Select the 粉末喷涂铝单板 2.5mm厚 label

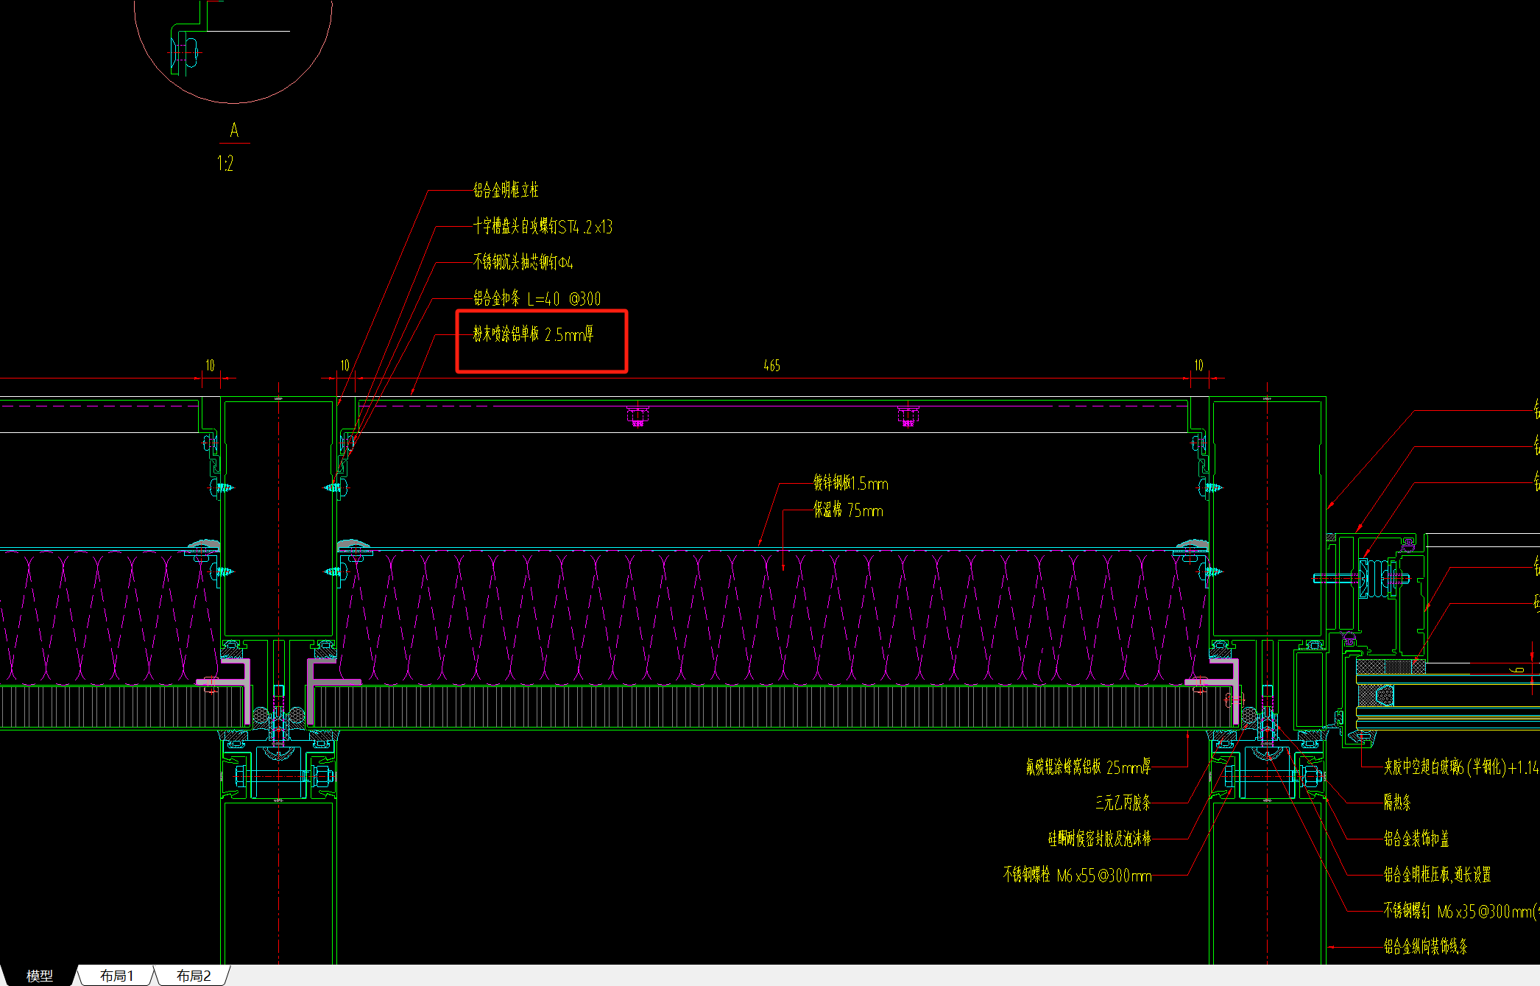coord(533,334)
